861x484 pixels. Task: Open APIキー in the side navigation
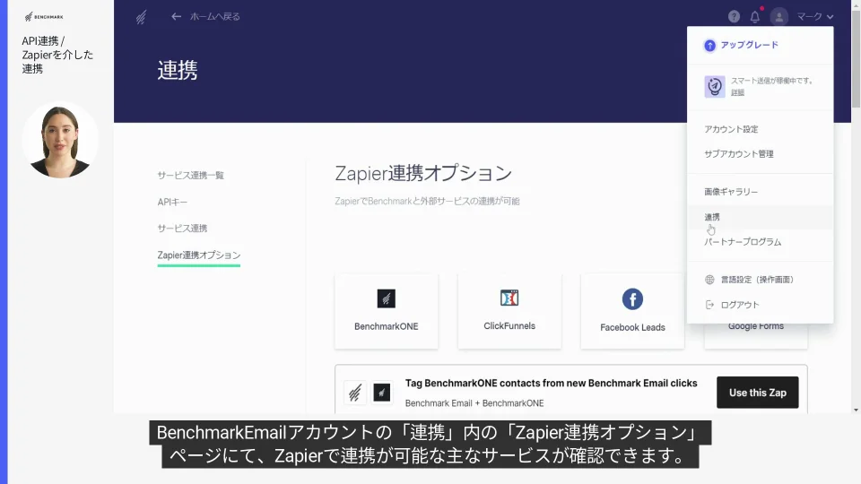point(172,202)
